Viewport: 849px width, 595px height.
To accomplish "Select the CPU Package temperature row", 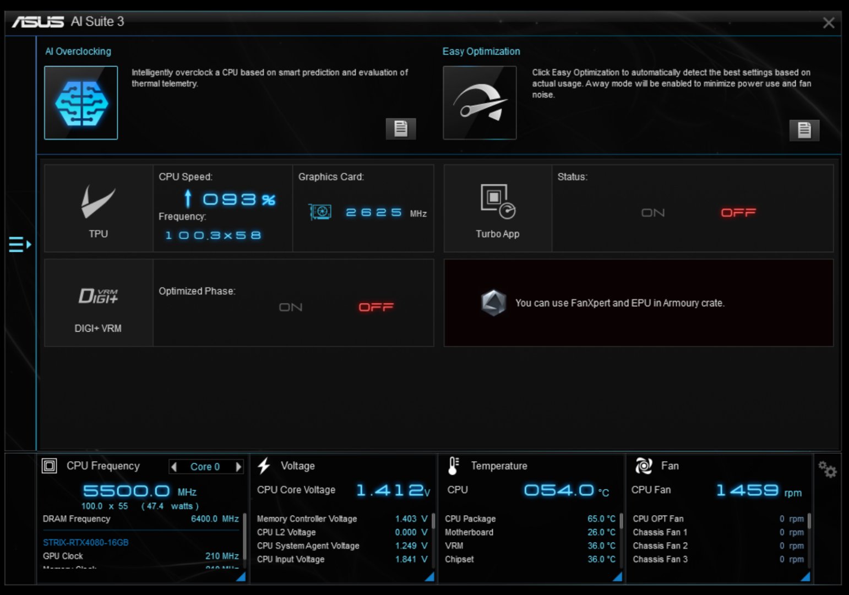I will tap(530, 519).
